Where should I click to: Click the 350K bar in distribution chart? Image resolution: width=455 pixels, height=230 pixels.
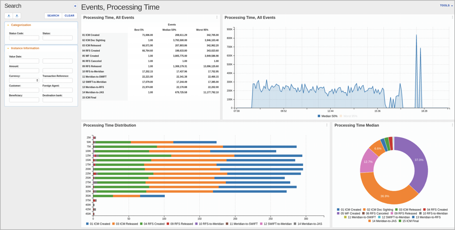tap(129, 196)
